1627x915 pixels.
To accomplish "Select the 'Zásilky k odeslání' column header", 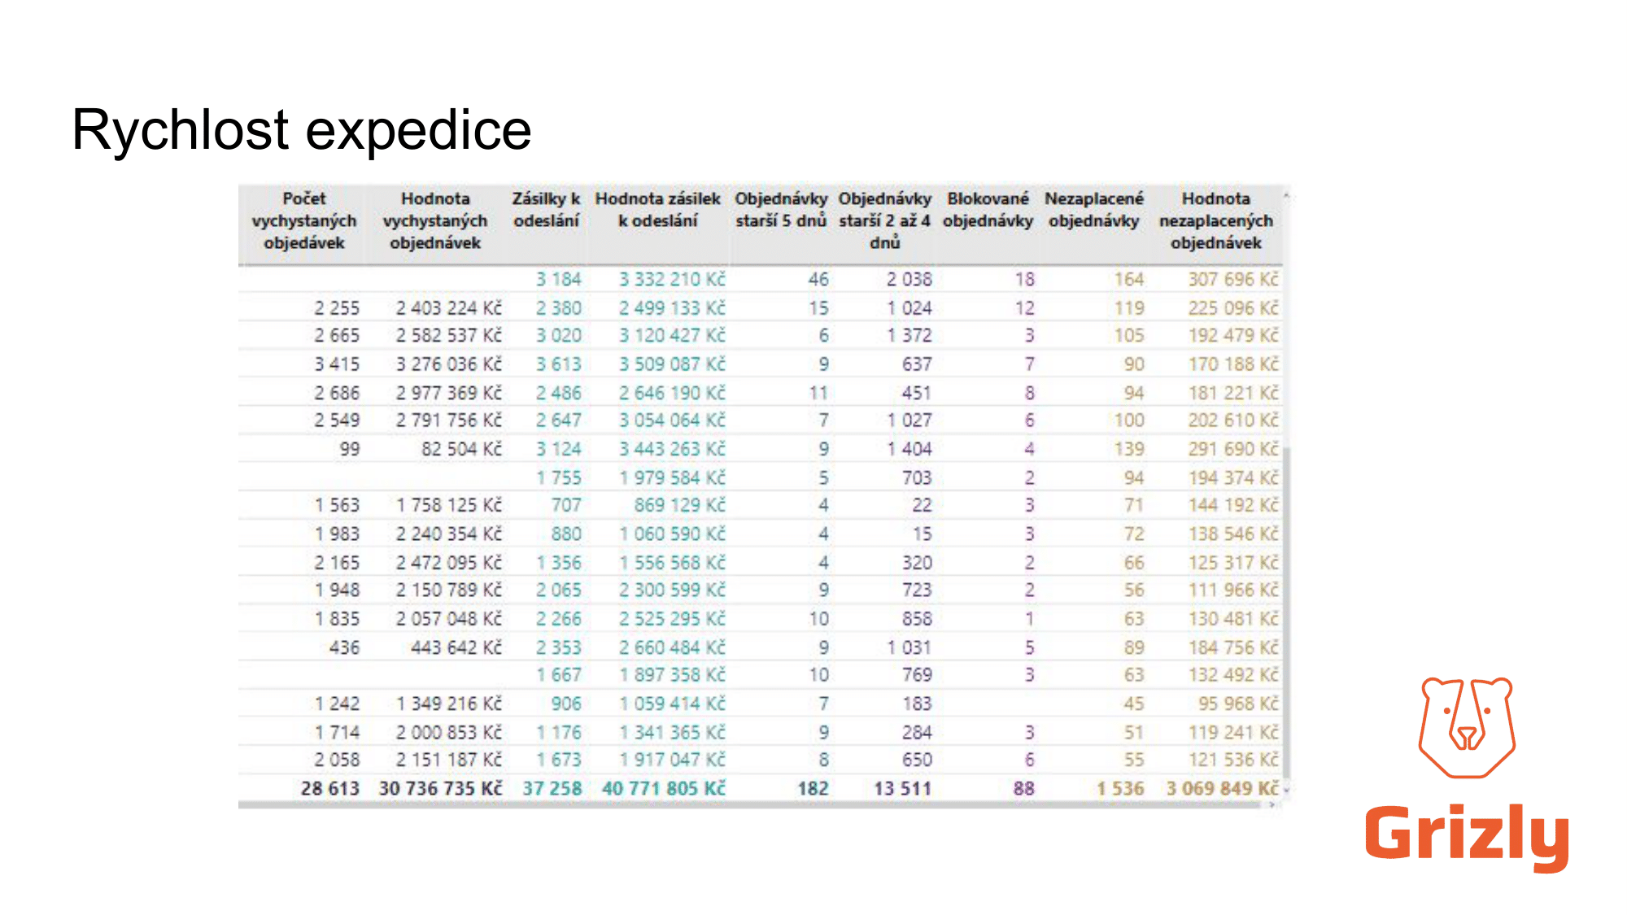I will point(546,210).
